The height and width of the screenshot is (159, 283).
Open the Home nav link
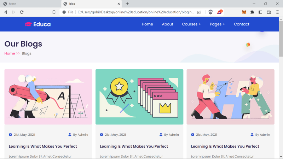(147, 24)
